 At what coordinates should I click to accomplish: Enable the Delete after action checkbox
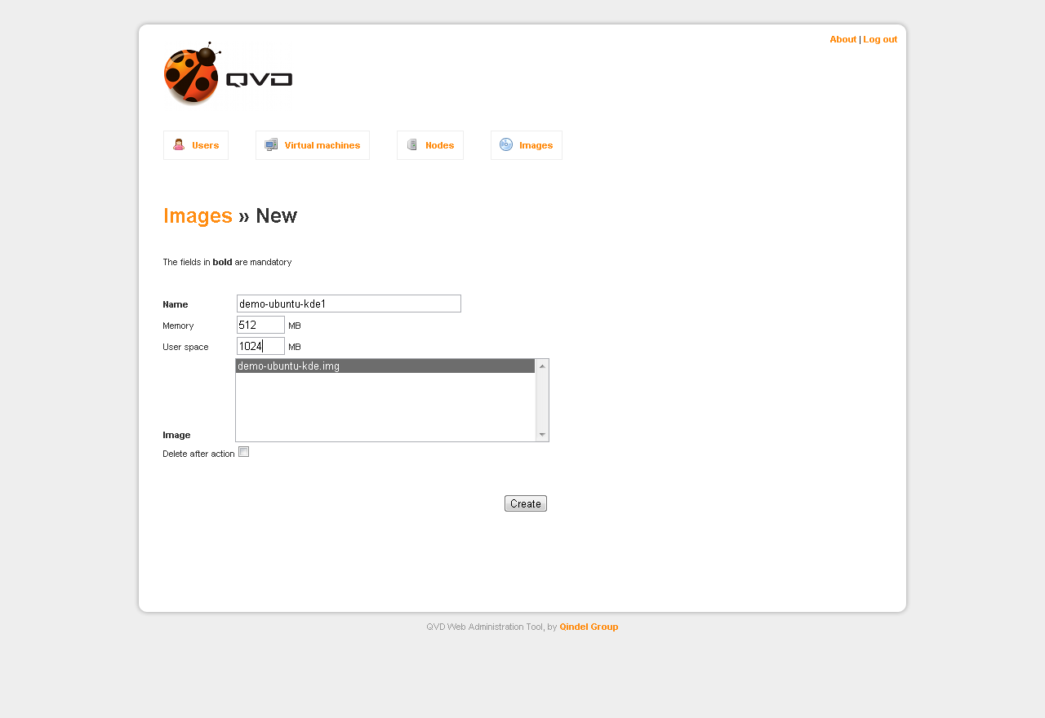pyautogui.click(x=243, y=452)
